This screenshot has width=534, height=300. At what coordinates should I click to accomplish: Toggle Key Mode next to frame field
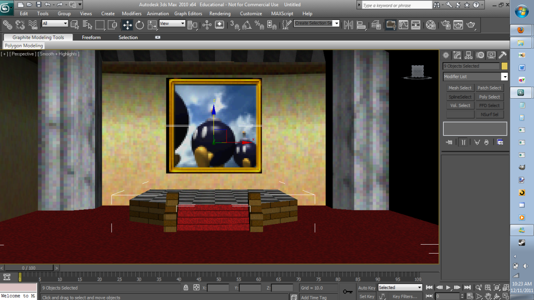[429, 296]
